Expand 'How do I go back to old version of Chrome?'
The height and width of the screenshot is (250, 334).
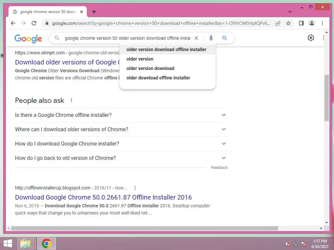[121, 158]
